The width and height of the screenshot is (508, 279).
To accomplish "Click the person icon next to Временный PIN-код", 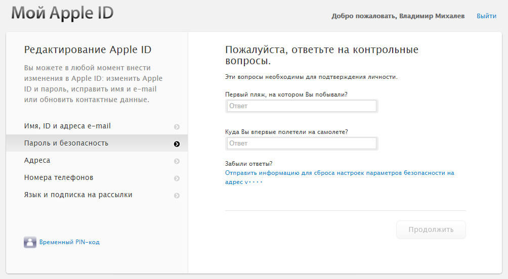I will click(x=30, y=242).
